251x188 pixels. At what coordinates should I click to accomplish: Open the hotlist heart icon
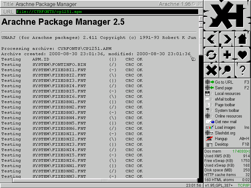click(243, 55)
